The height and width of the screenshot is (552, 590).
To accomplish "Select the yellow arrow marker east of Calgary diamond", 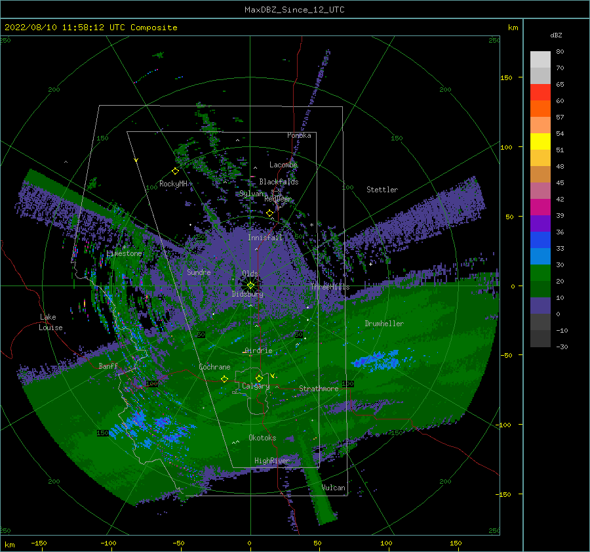I will 273,375.
